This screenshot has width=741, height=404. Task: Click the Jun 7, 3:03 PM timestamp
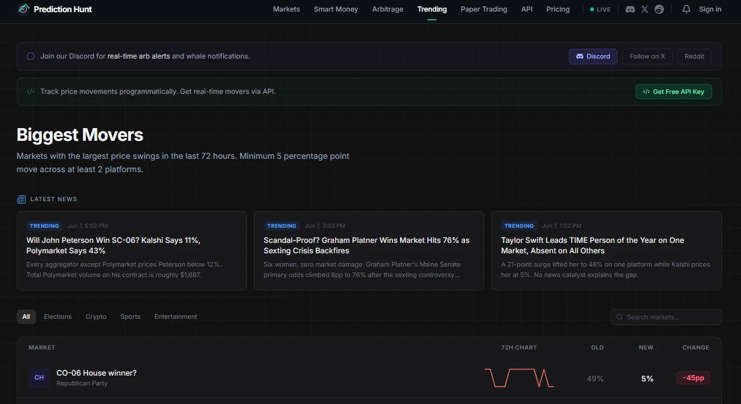(325, 226)
